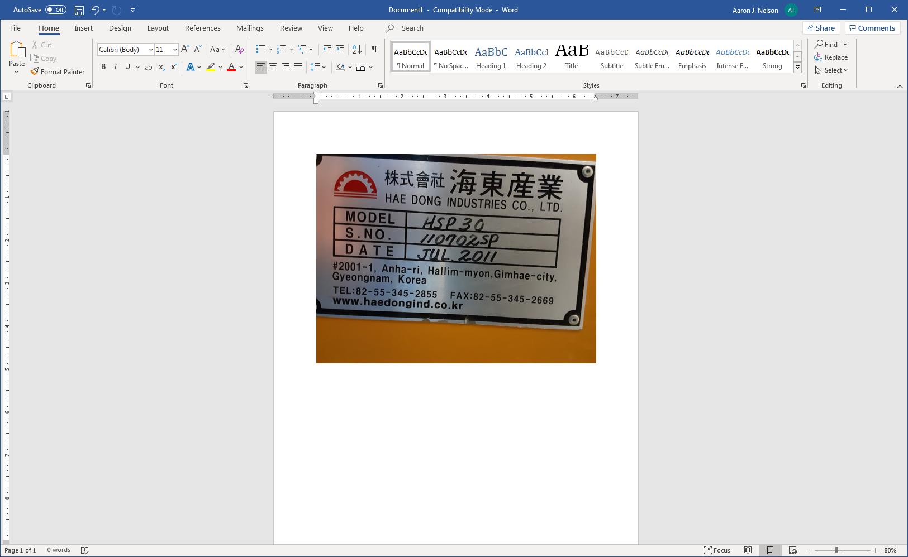The height and width of the screenshot is (557, 908).
Task: Open font size dropdown arrow
Action: 175,50
